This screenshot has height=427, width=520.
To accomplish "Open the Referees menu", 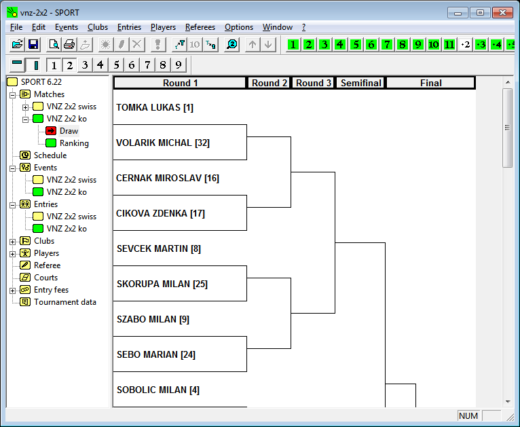I will pos(200,27).
